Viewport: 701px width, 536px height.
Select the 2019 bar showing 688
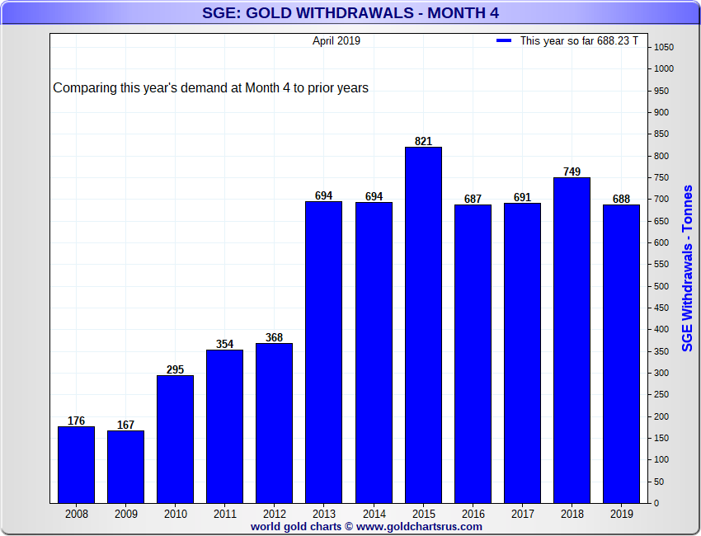point(622,354)
